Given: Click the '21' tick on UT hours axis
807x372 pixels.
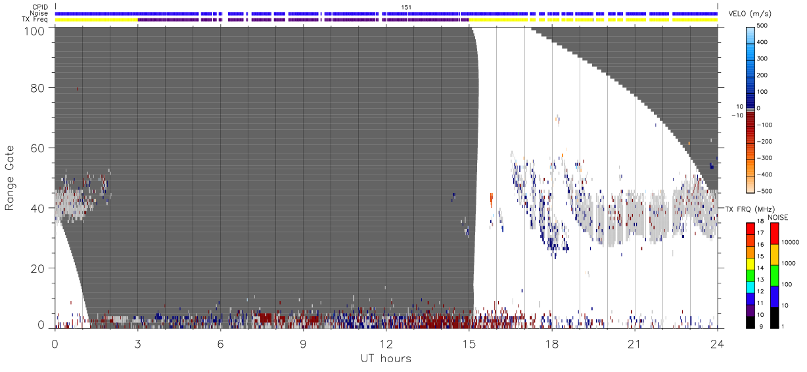Looking at the screenshot, I should 634,343.
